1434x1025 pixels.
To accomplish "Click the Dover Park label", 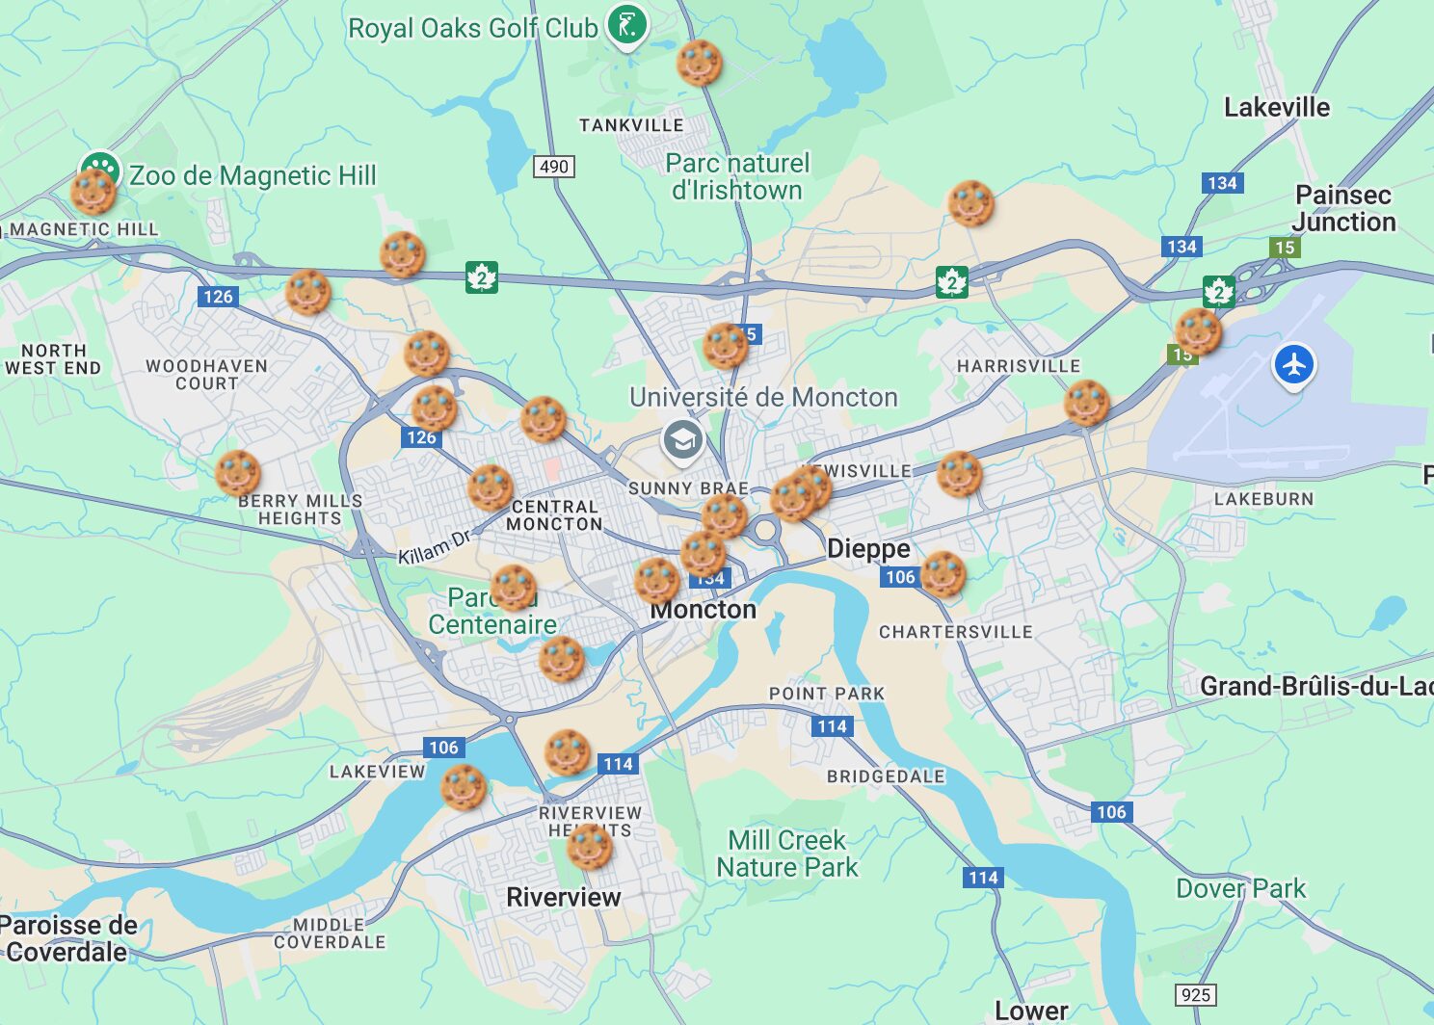I will 1240,888.
